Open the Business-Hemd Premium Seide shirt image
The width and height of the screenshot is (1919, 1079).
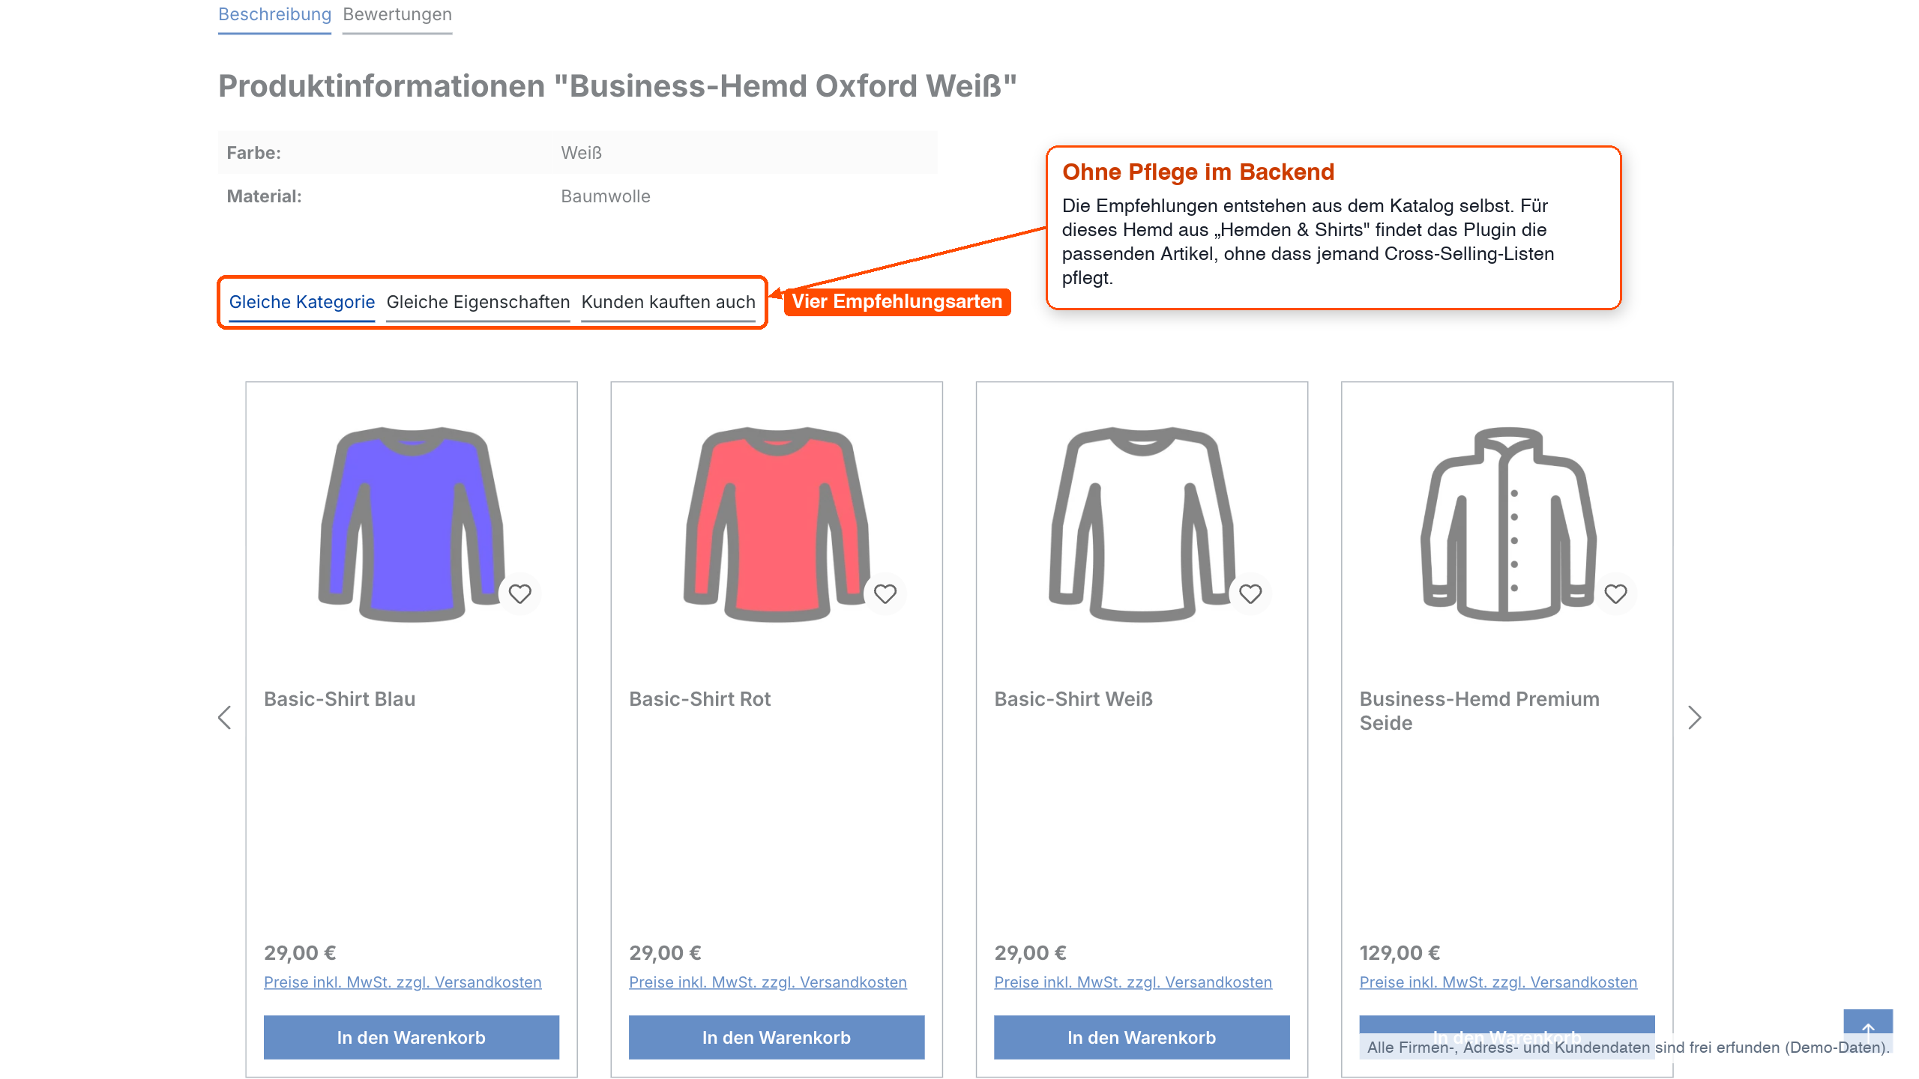(x=1507, y=525)
